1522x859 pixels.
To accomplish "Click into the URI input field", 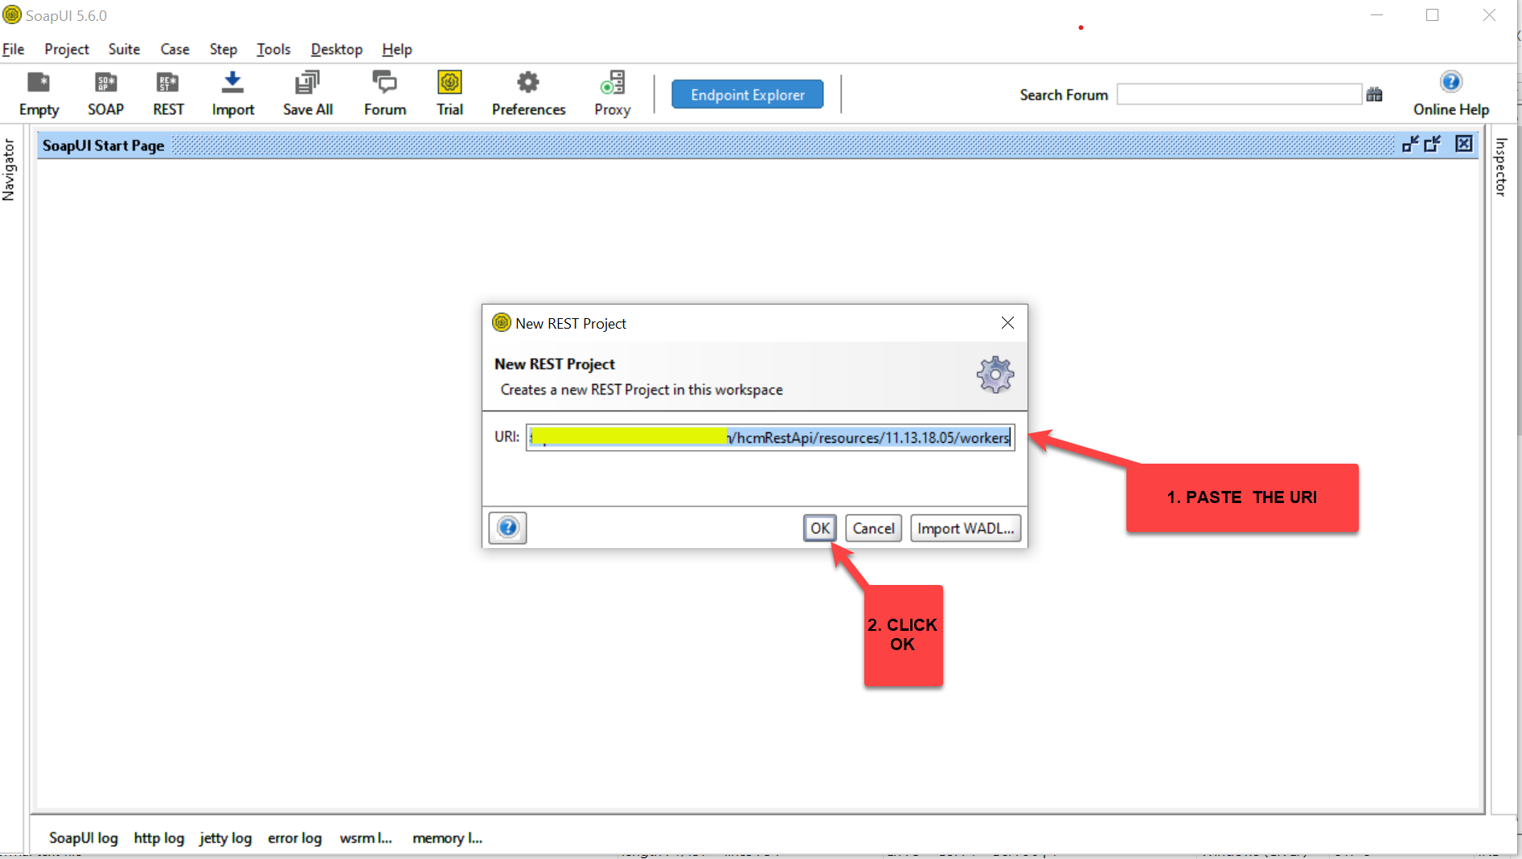I will 770,437.
